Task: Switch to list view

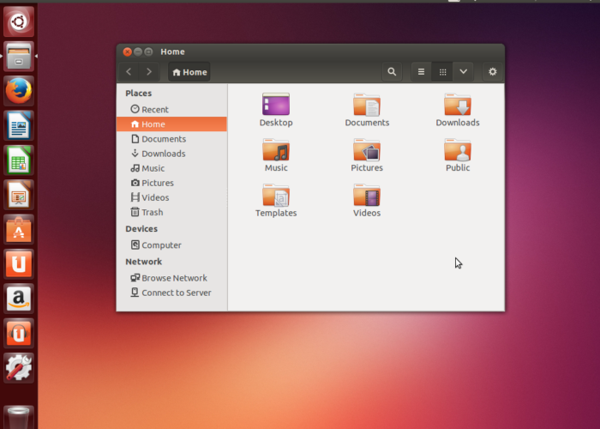Action: coord(421,72)
